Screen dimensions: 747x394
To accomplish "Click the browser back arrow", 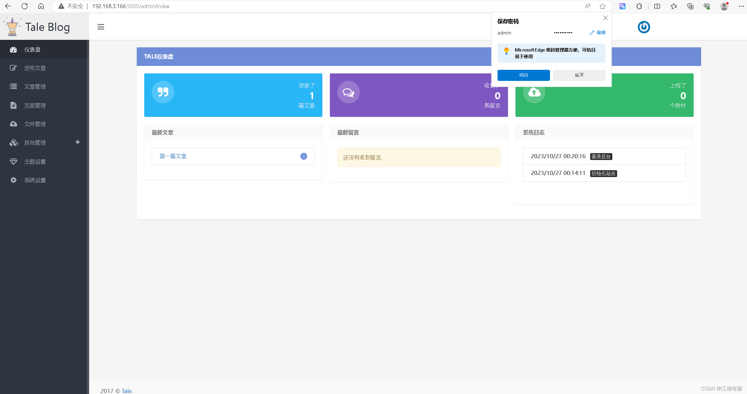I will click(8, 6).
